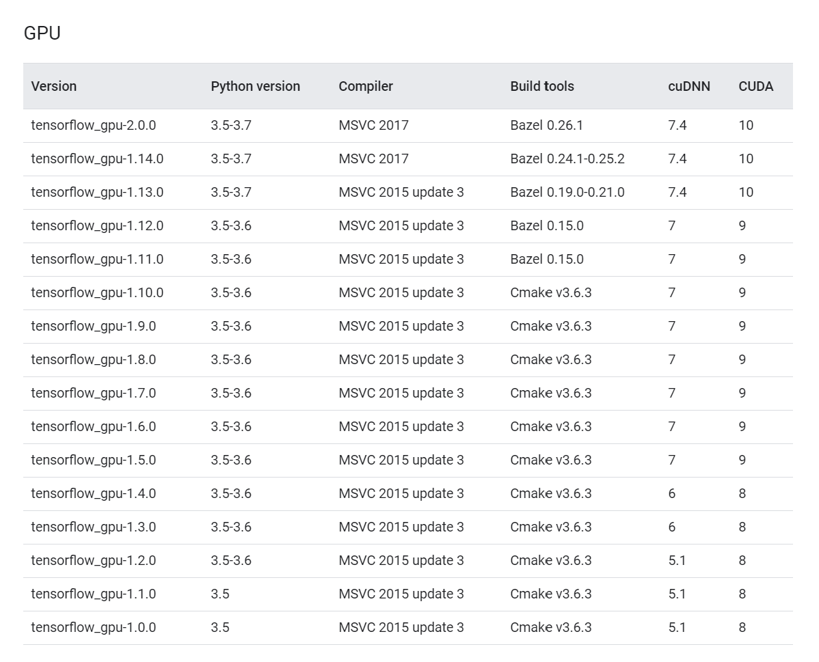Screen dimensions: 819x662
Task: Click tensorflow_gpu-1.11.0 version cell
Action: tap(97, 259)
